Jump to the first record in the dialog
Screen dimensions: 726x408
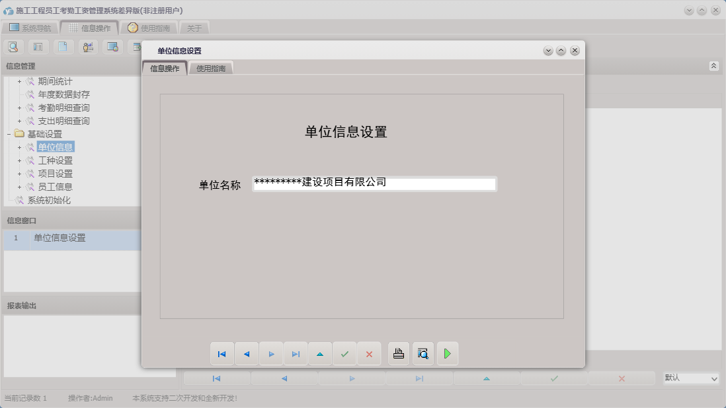222,353
